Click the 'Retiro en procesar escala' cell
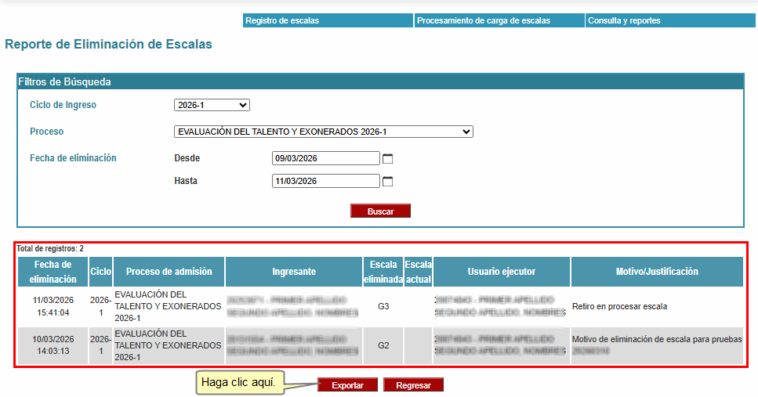This screenshot has width=758, height=397. [x=619, y=306]
